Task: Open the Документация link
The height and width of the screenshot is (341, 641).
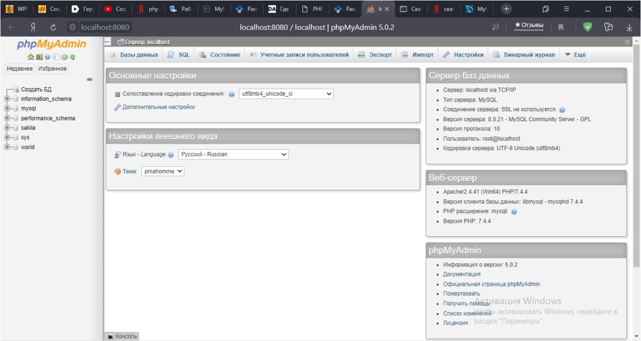Action: click(462, 274)
